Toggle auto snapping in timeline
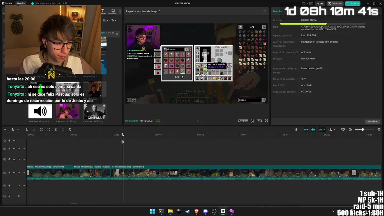Viewport: 384px width, 216px height. [313, 130]
